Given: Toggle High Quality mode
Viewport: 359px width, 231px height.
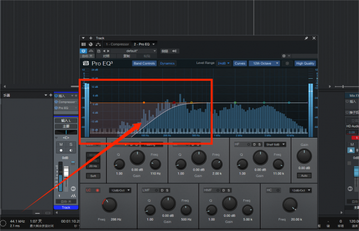Looking at the screenshot, I should click(x=305, y=63).
